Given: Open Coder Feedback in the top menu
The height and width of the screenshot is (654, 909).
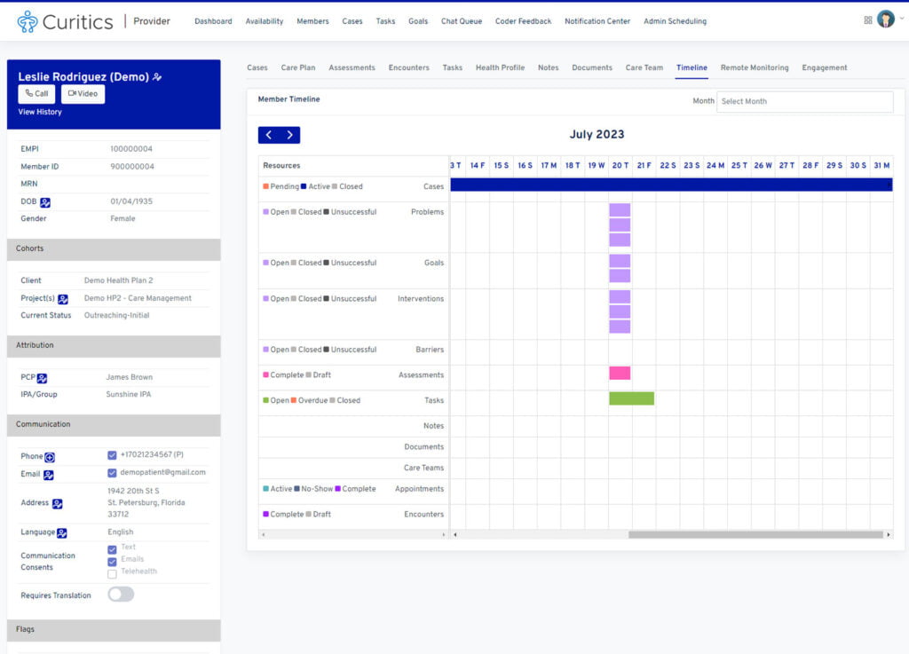Looking at the screenshot, I should (523, 21).
